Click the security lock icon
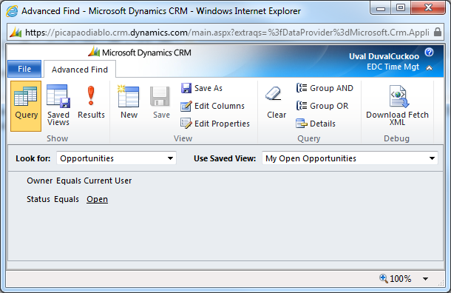Viewport: 451px width, 293px height. point(438,32)
